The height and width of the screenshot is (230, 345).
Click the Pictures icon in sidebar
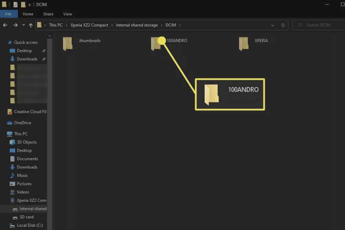[12, 184]
